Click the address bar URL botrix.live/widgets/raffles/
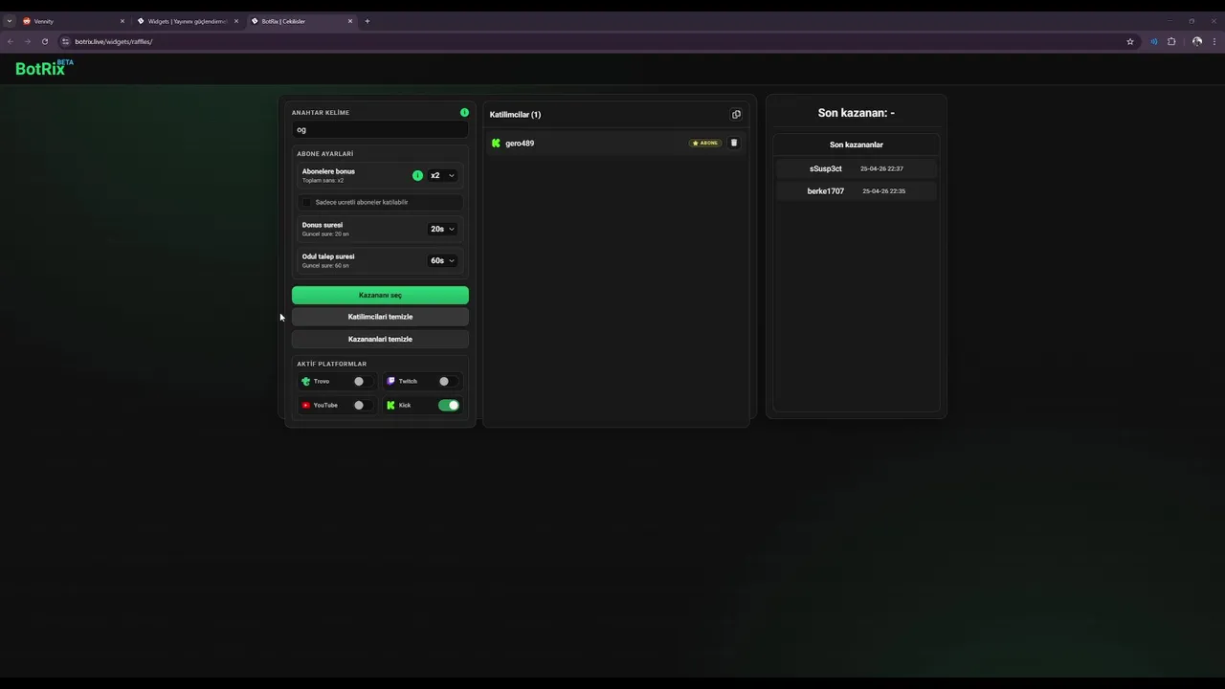The image size is (1225, 689). 114,42
